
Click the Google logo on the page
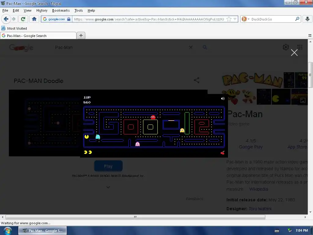[21, 48]
